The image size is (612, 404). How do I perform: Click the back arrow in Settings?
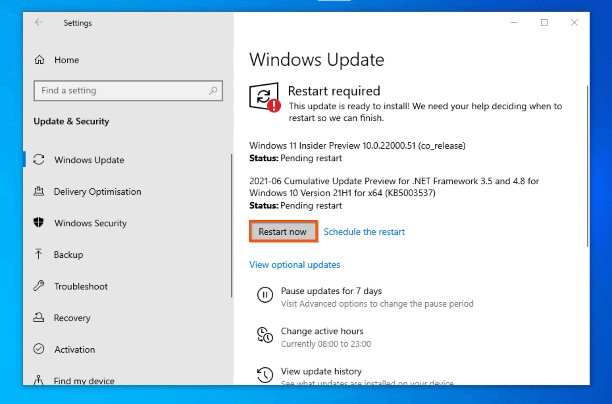coord(39,22)
